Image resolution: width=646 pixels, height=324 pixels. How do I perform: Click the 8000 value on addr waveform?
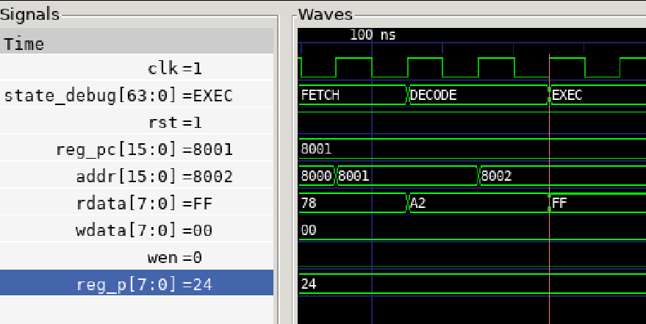tap(317, 176)
